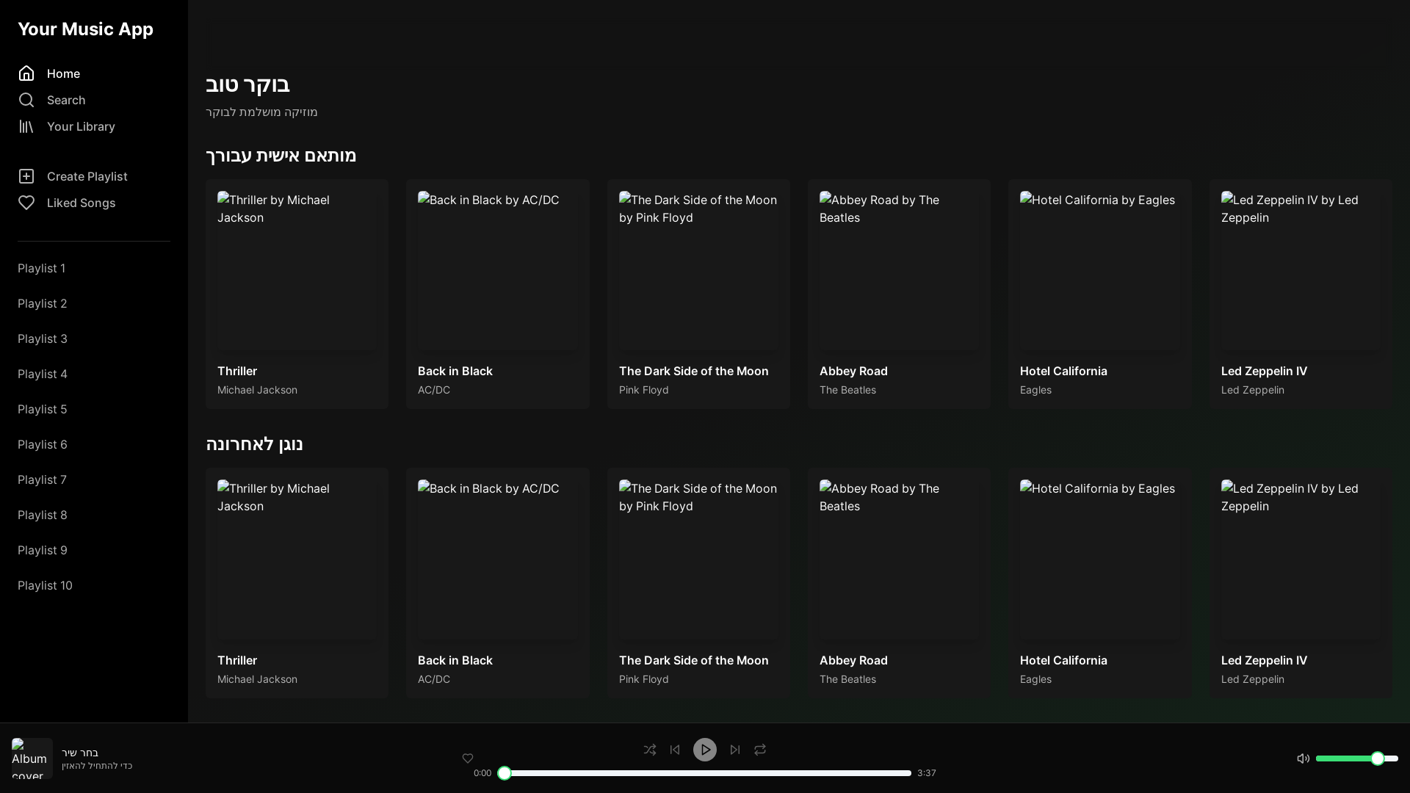Click the בחר שיר track title

point(80,753)
